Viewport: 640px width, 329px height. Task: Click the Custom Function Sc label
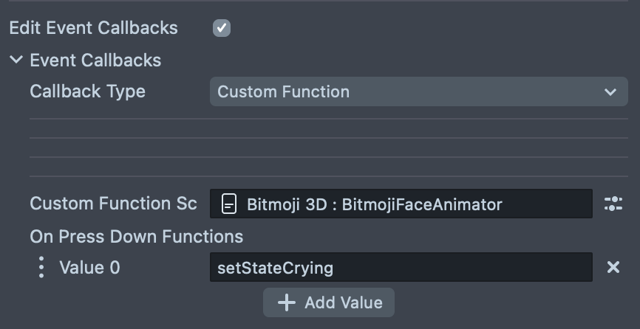coord(113,204)
